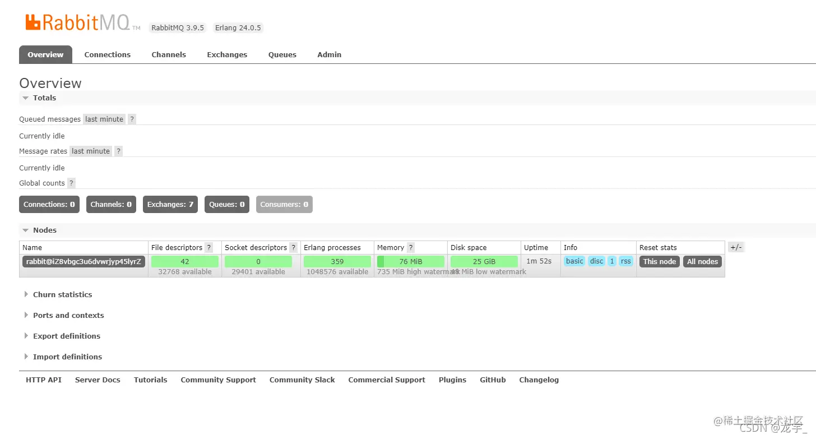Open help for File descriptors column
Image resolution: width=816 pixels, height=439 pixels.
pyautogui.click(x=209, y=247)
